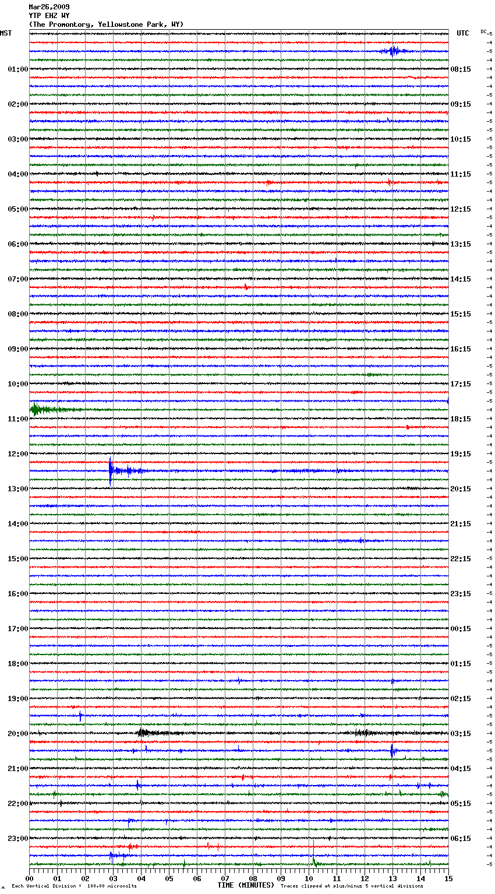Screen dimensions: 495x894
Task: Click the 16:15 UTC time label
Action: [x=461, y=349]
